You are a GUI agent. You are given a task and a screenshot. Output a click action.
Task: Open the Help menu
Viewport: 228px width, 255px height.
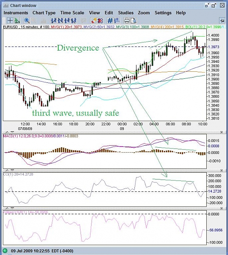(181, 13)
